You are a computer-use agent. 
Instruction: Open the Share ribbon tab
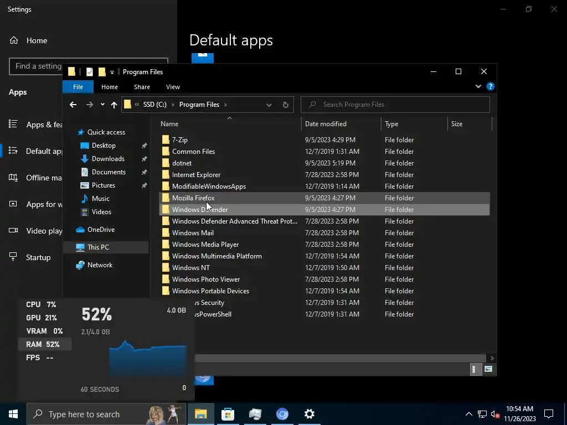[142, 87]
